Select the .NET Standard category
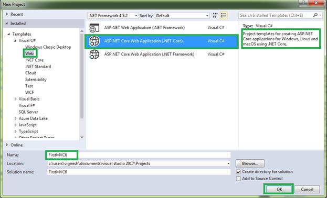Viewport: 327px width, 198px height. point(38,67)
